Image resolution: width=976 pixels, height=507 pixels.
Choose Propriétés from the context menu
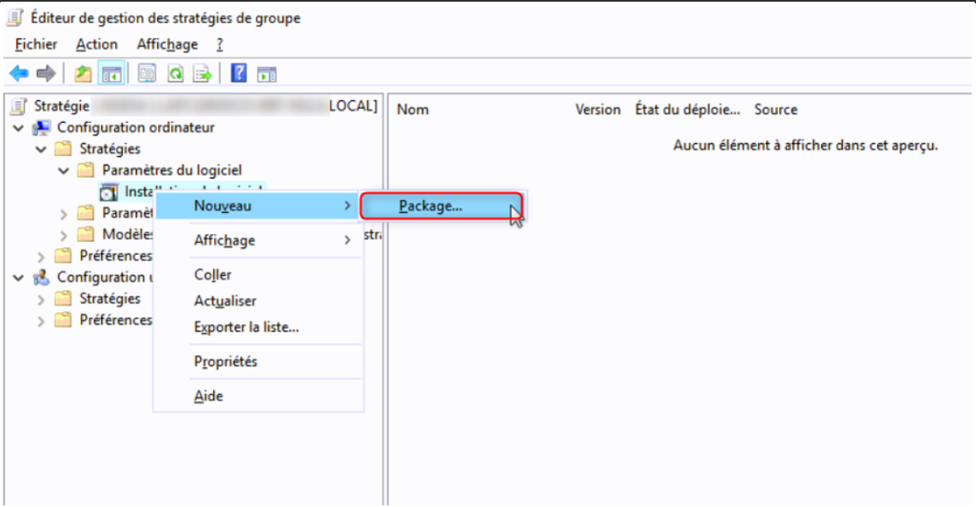(x=225, y=362)
